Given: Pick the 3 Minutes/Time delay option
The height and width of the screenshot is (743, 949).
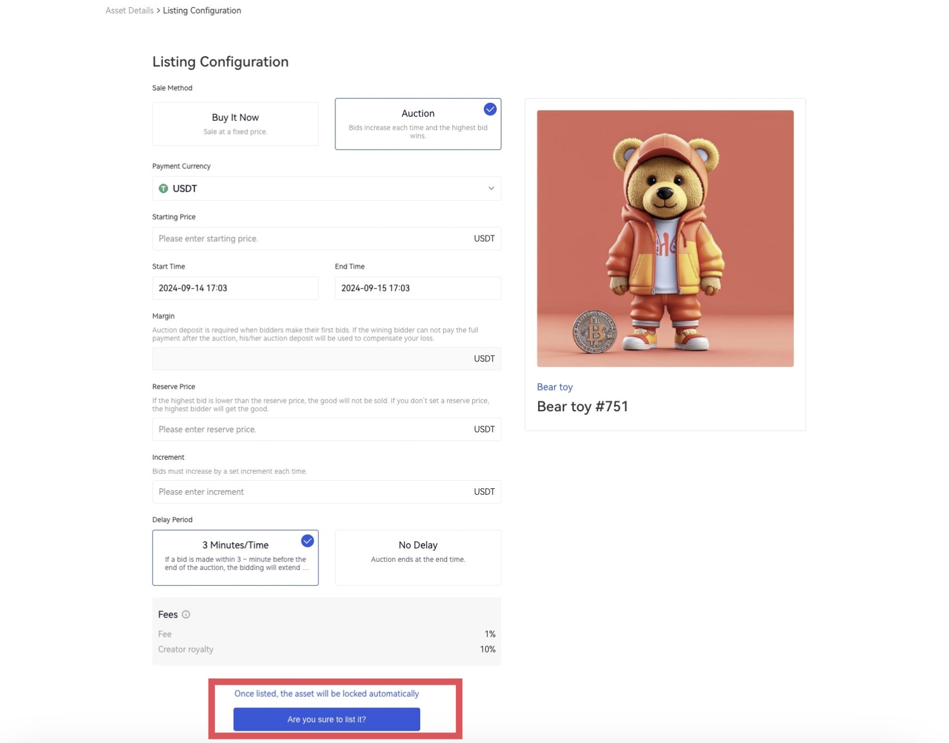Looking at the screenshot, I should pyautogui.click(x=235, y=557).
